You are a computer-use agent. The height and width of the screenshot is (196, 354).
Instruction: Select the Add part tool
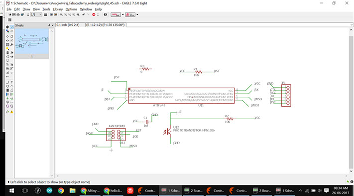12,52
